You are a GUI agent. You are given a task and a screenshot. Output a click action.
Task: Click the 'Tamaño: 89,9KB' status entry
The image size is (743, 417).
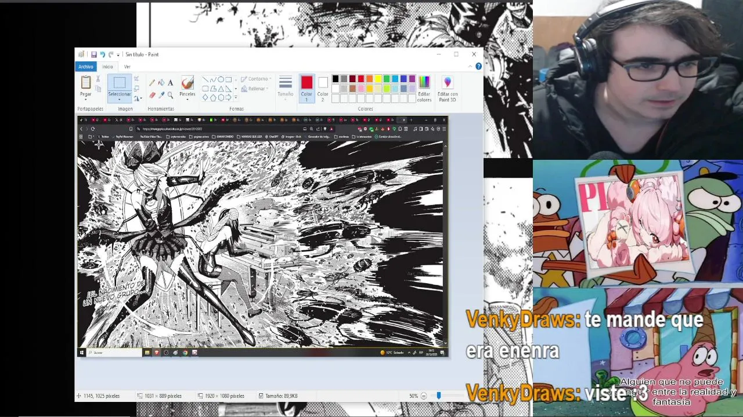point(282,396)
